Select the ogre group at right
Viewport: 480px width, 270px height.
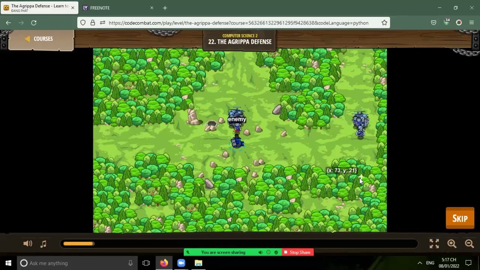coord(360,124)
